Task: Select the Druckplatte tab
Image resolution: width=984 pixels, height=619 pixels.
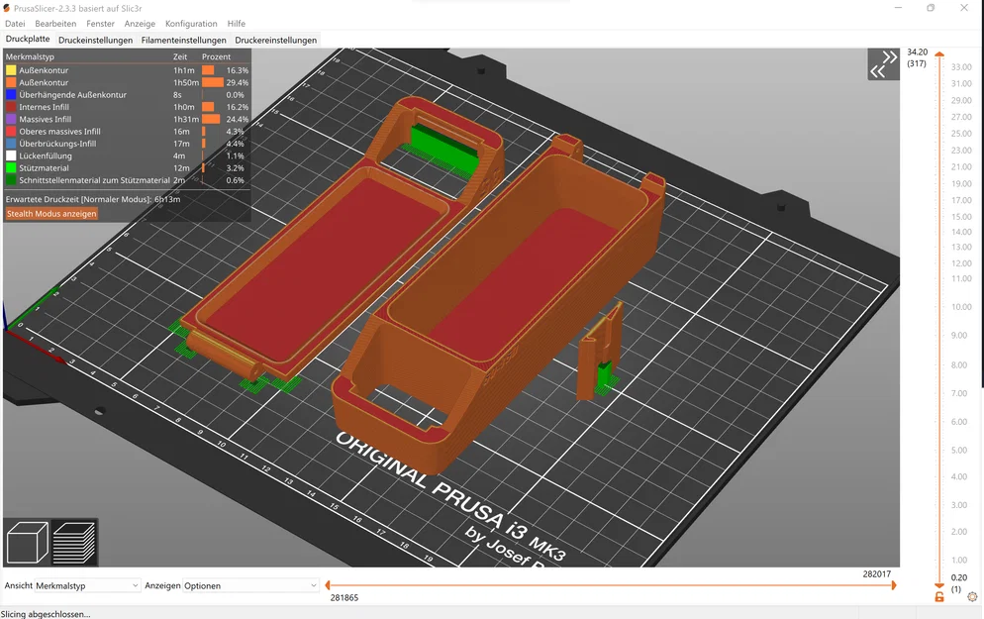Action: click(28, 39)
